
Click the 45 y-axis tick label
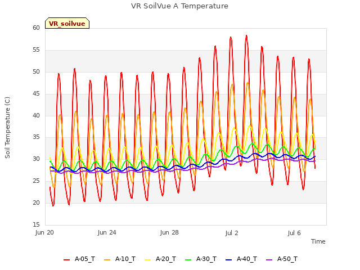coord(36,94)
